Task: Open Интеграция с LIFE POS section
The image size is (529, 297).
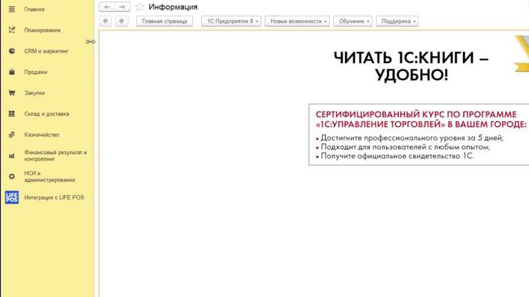Action: [54, 197]
